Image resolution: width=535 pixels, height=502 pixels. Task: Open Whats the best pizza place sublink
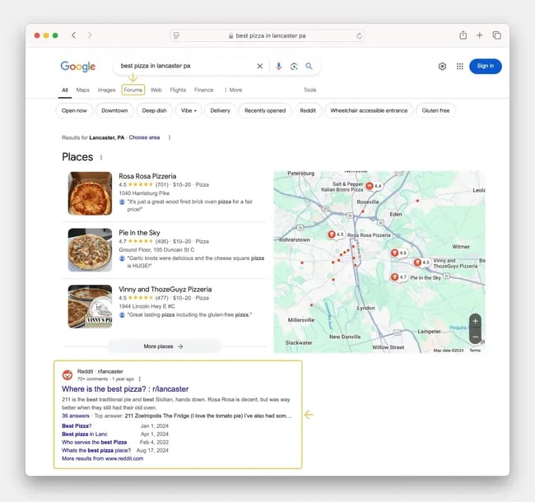[96, 450]
